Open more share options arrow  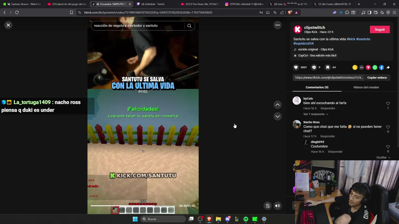click(x=388, y=68)
